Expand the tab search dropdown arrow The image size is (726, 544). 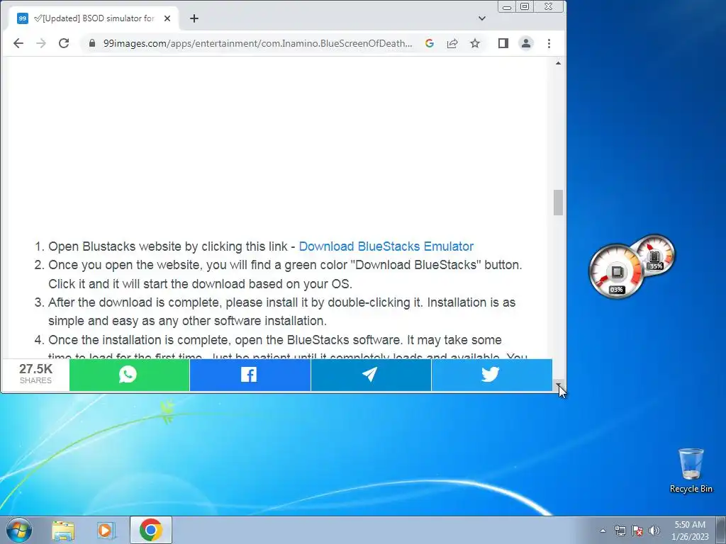click(x=482, y=18)
